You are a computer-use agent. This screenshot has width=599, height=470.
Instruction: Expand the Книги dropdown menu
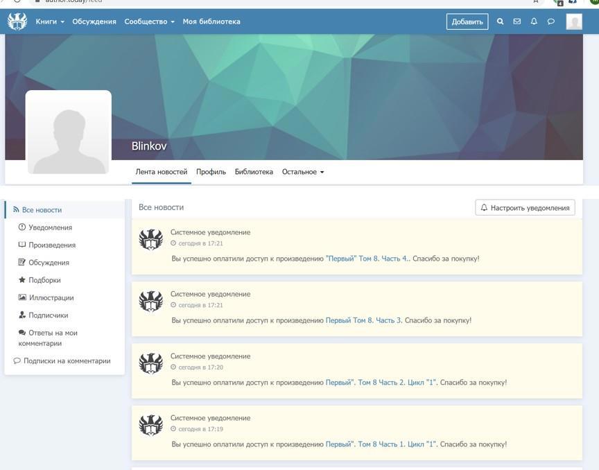point(50,21)
